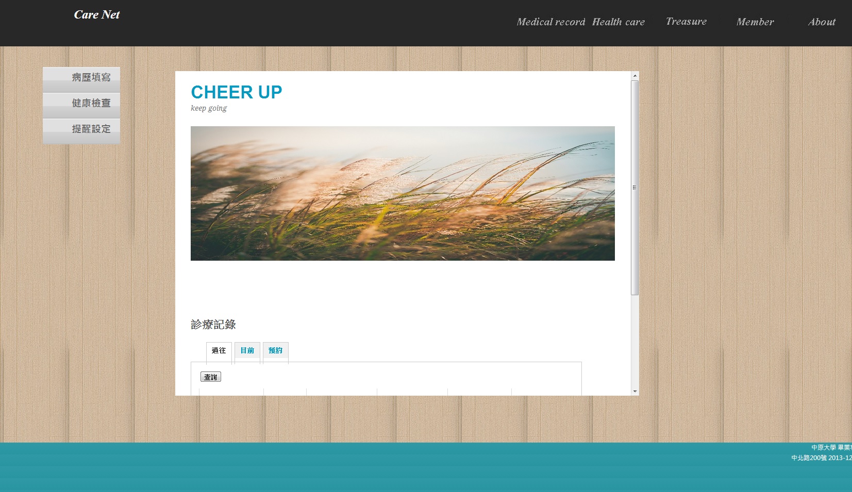Go to the Health care section
The width and height of the screenshot is (852, 492).
[618, 22]
